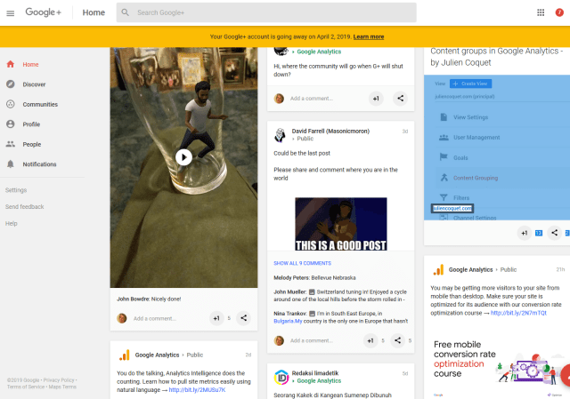
Task: +1 David Farrell's post
Action: tap(370, 340)
